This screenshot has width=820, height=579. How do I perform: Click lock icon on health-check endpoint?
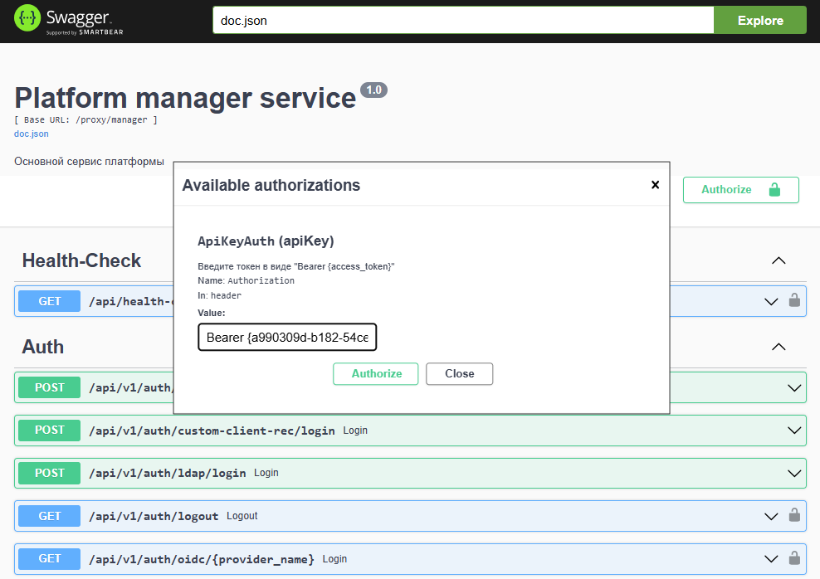pyautogui.click(x=794, y=300)
